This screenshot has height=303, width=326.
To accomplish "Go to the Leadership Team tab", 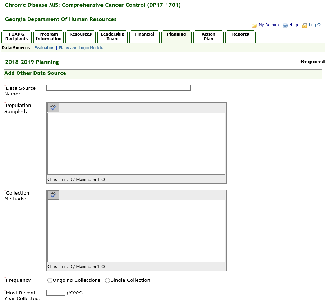I will point(113,37).
